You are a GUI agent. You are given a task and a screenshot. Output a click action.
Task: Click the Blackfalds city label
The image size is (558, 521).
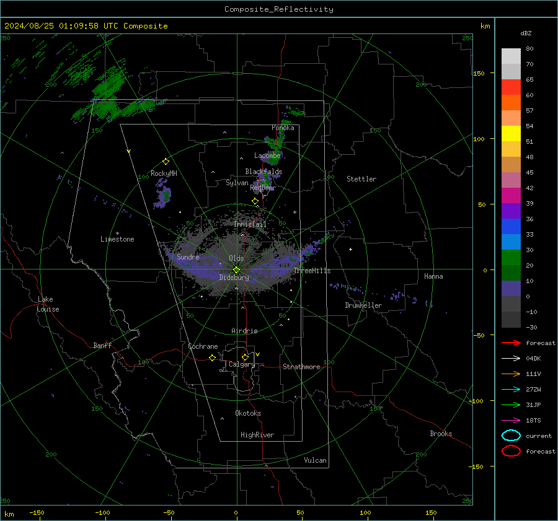(263, 172)
